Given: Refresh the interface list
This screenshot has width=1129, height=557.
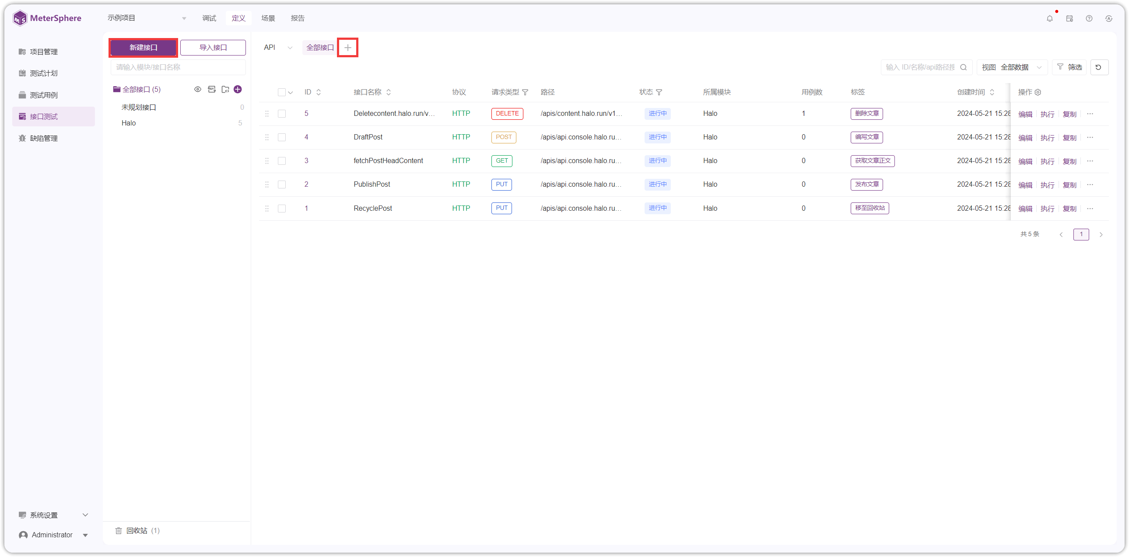Looking at the screenshot, I should click(x=1099, y=67).
